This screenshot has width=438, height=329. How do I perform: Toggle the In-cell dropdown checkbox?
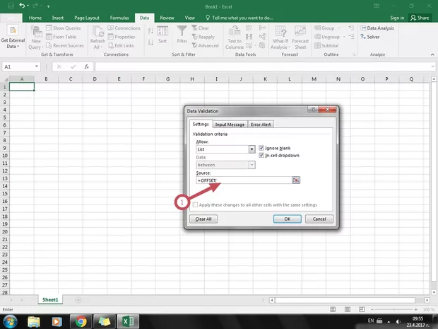[261, 155]
